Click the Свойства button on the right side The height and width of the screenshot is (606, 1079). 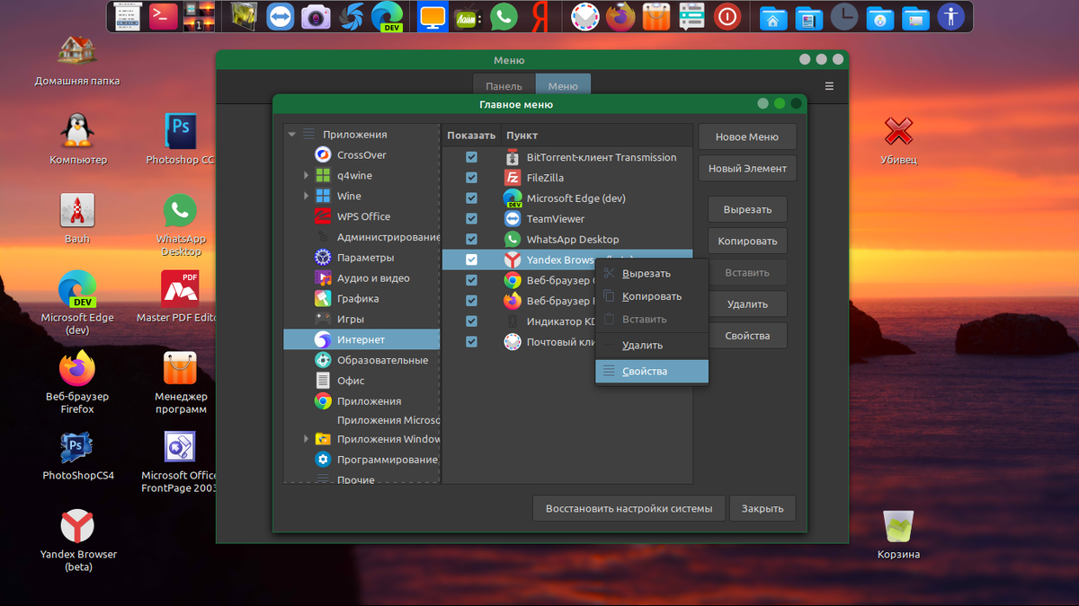click(x=747, y=336)
